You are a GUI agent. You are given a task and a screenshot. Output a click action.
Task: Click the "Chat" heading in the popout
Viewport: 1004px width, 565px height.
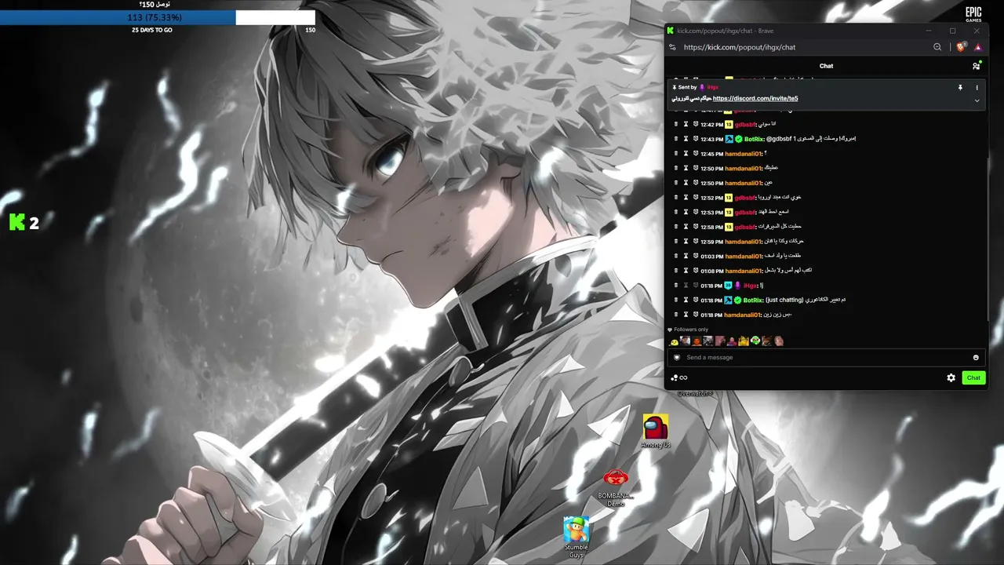coord(826,66)
